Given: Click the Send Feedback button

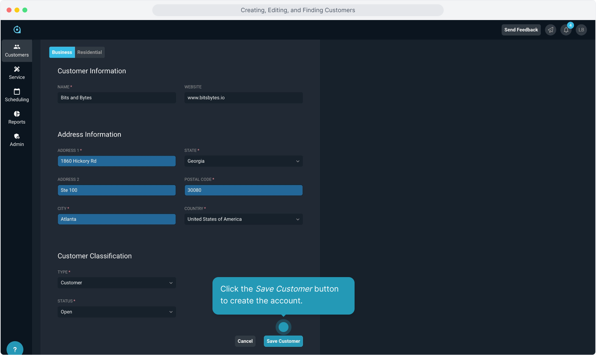Looking at the screenshot, I should [521, 30].
